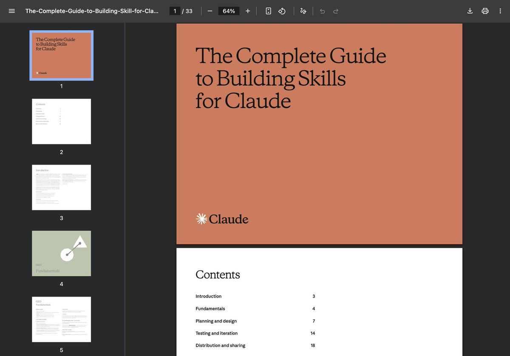The height and width of the screenshot is (356, 510).
Task: Toggle the thumbnail sidebar with the hamburger icon
Action: click(11, 11)
